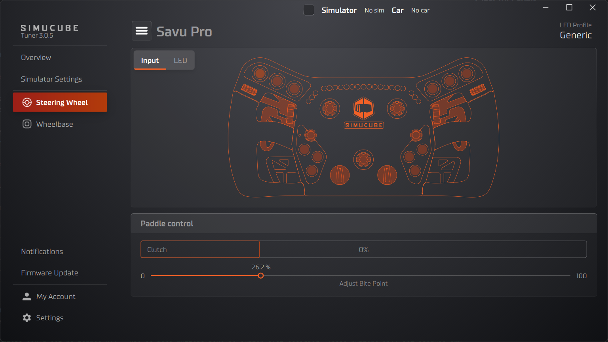Viewport: 608px width, 342px height.
Task: Click the Simucube logo at sidebar top
Action: point(49,28)
